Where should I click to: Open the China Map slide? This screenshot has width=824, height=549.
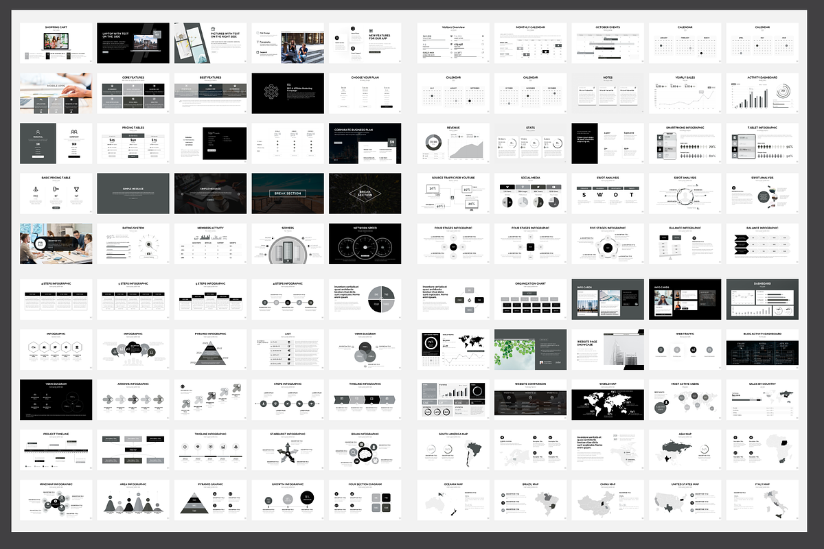[x=608, y=500]
